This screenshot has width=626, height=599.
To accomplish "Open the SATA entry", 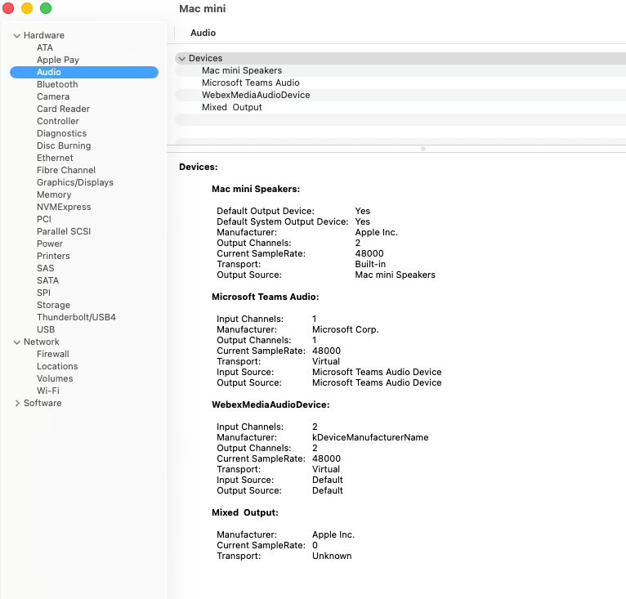I will [x=47, y=280].
